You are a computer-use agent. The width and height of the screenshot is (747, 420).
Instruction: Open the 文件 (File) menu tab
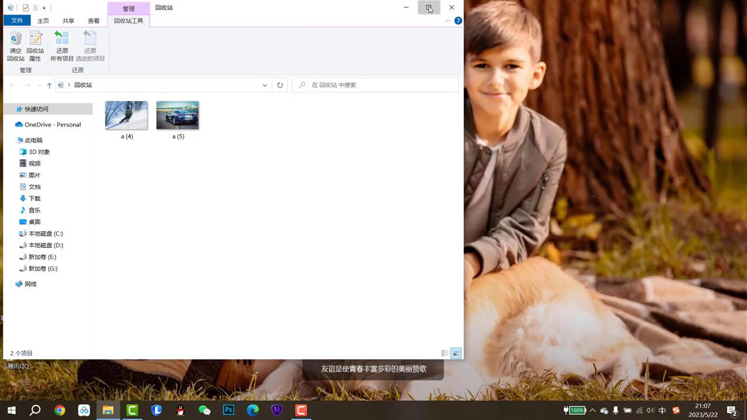(x=17, y=20)
